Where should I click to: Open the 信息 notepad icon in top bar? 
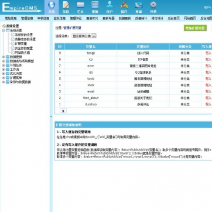point(66,5)
